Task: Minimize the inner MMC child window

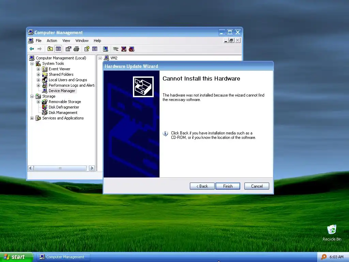Action: pos(226,40)
